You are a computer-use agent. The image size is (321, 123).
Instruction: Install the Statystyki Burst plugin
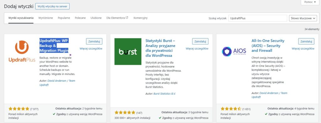pos(200,41)
